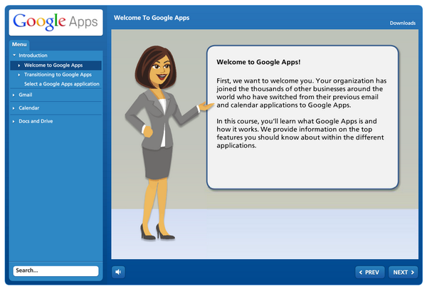Open Transitioning to Google Apps lesson
427x289 pixels.
point(58,75)
